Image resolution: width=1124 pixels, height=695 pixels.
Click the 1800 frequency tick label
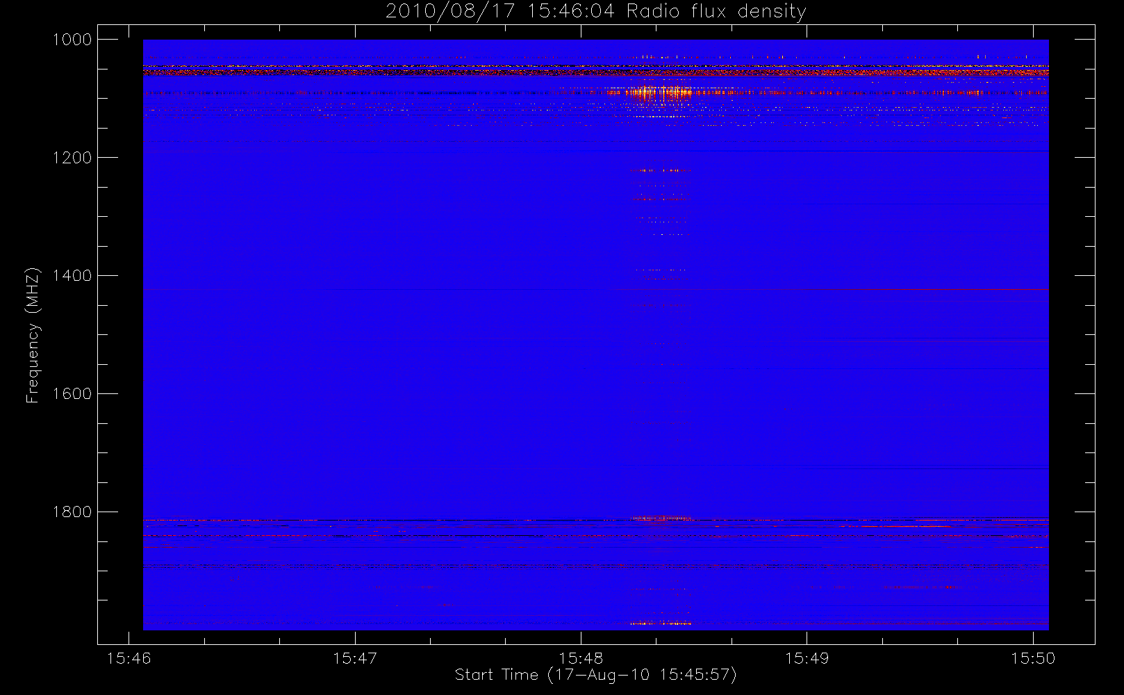[72, 512]
